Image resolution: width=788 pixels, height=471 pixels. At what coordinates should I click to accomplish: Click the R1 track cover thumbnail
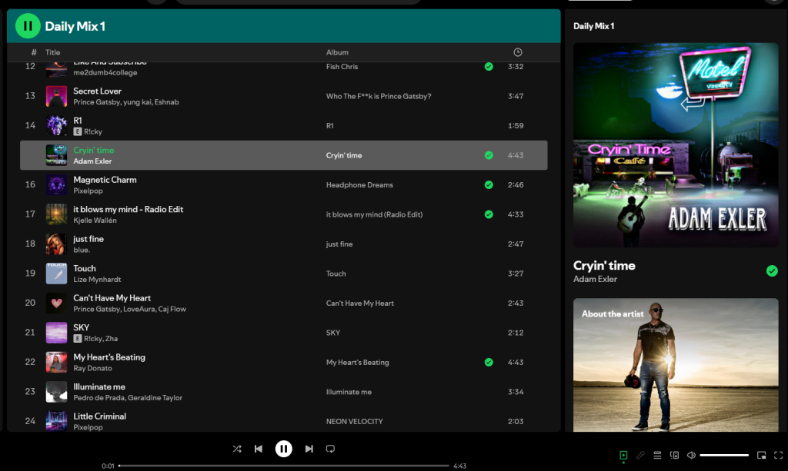pyautogui.click(x=56, y=125)
